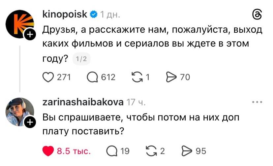Click the 1/2 thread page indicator
The image size is (273, 166).
[x=81, y=59]
